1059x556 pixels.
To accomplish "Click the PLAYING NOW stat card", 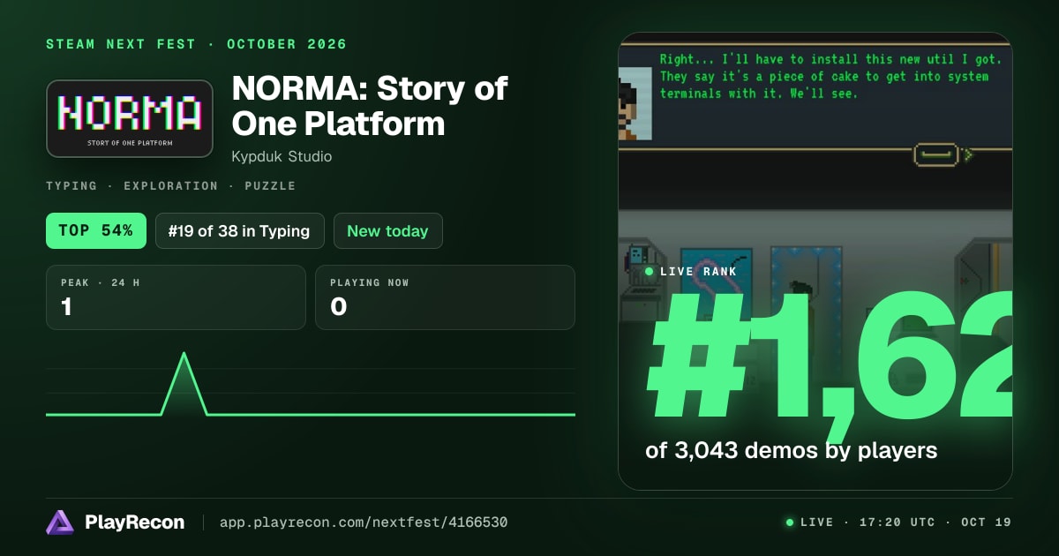I will (x=445, y=297).
